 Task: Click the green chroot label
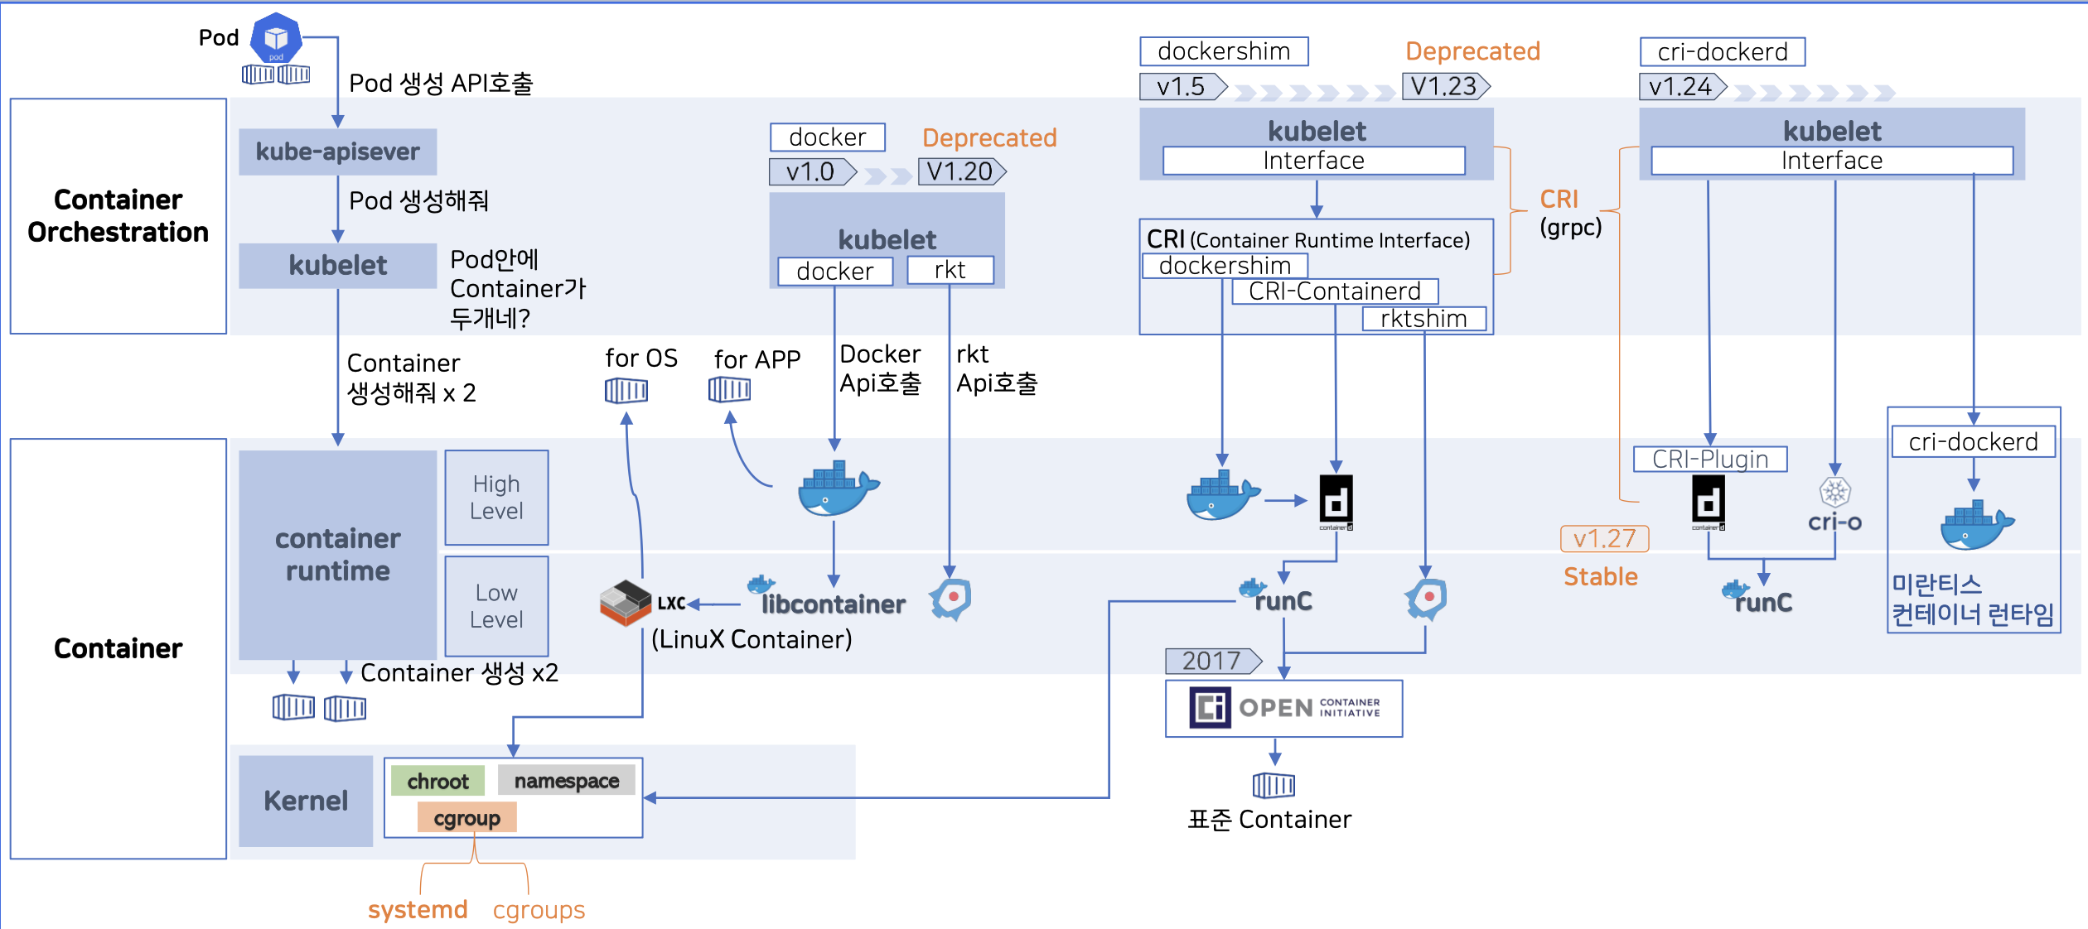[x=437, y=781]
